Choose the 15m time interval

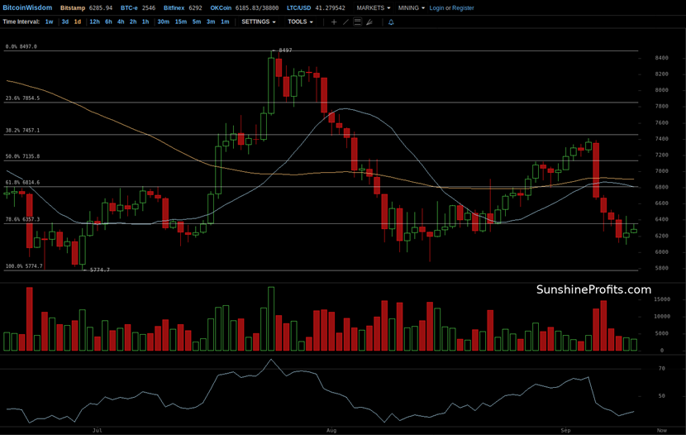pyautogui.click(x=180, y=22)
